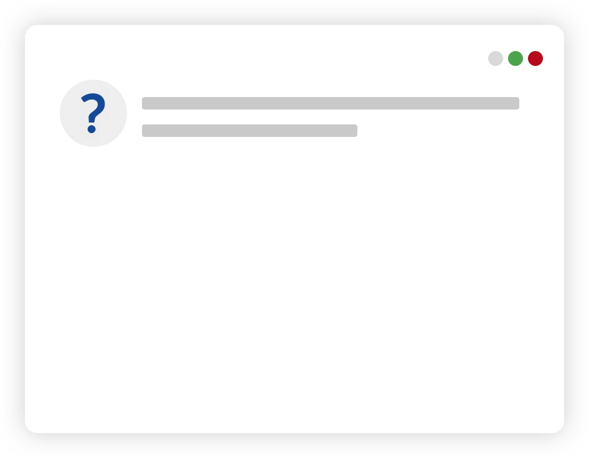Maximize the window using the green dot
The height and width of the screenshot is (458, 589).
coord(516,58)
